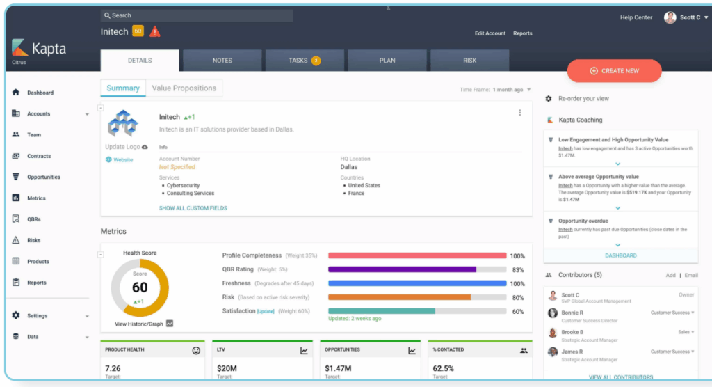Click Add contributor link
The width and height of the screenshot is (712, 387).
[x=671, y=275]
